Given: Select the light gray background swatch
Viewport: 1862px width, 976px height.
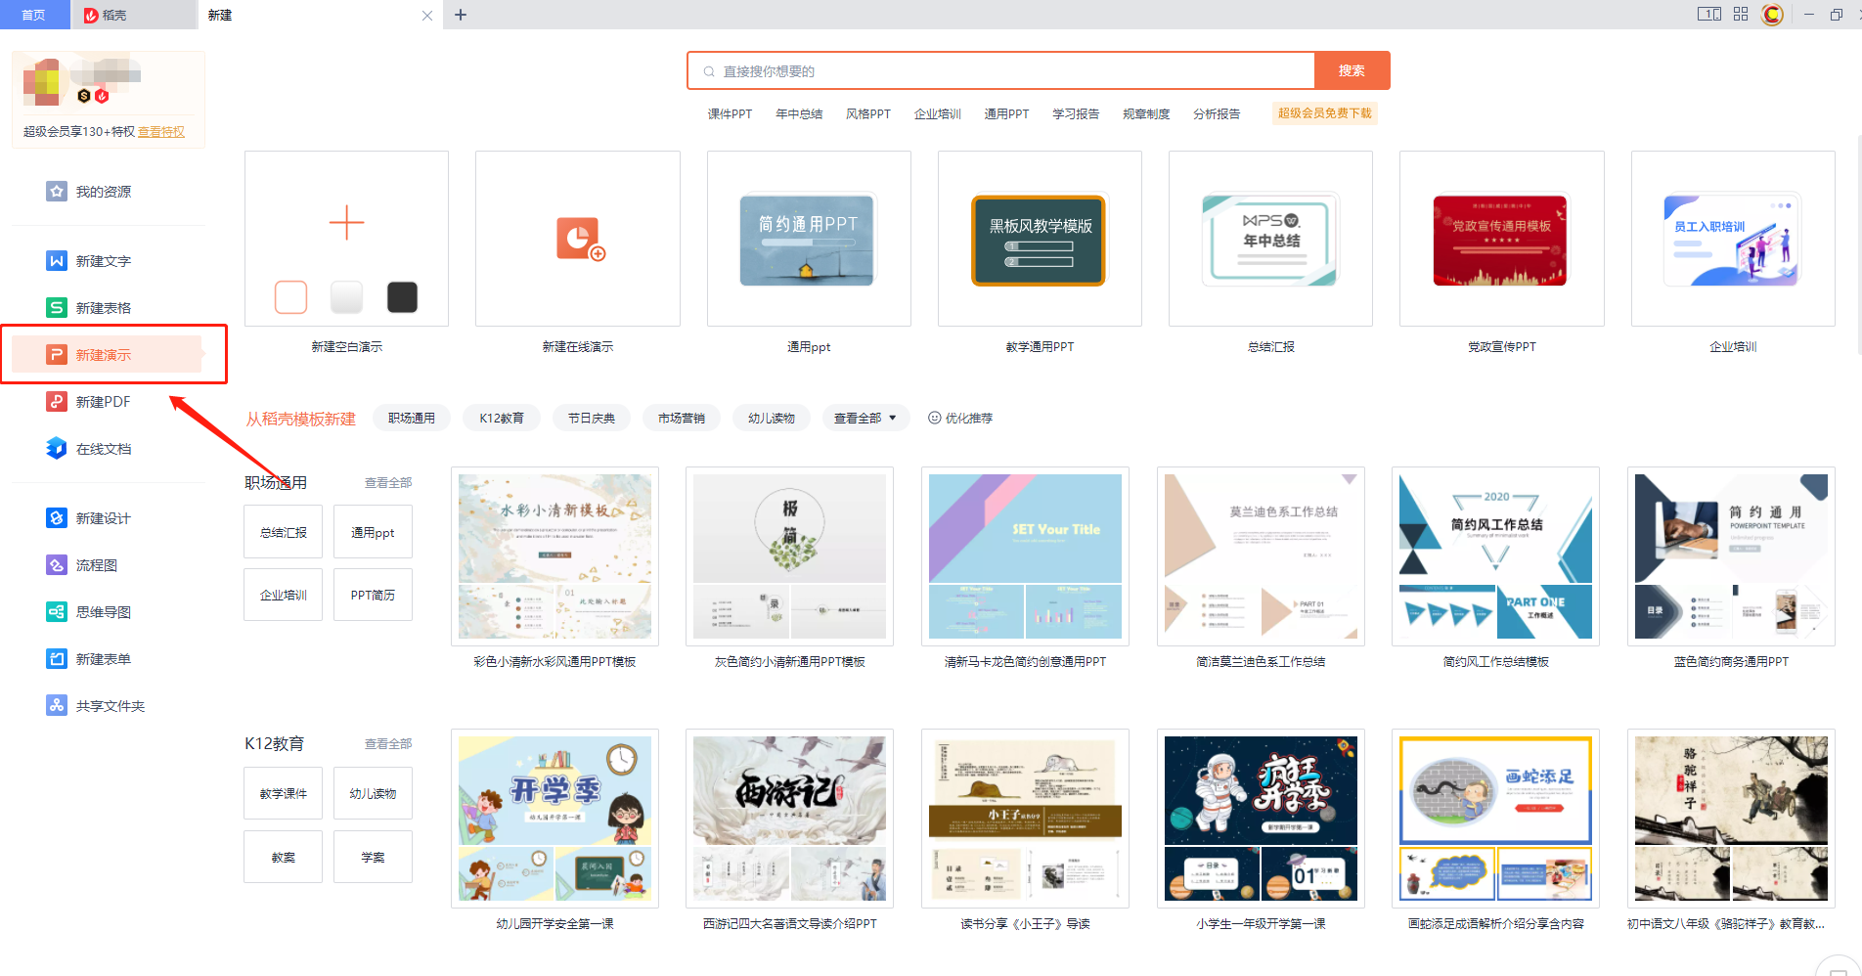Looking at the screenshot, I should 346,297.
